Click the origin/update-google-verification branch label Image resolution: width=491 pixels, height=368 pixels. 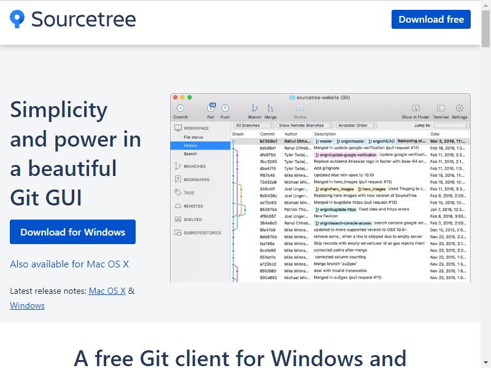coord(346,155)
